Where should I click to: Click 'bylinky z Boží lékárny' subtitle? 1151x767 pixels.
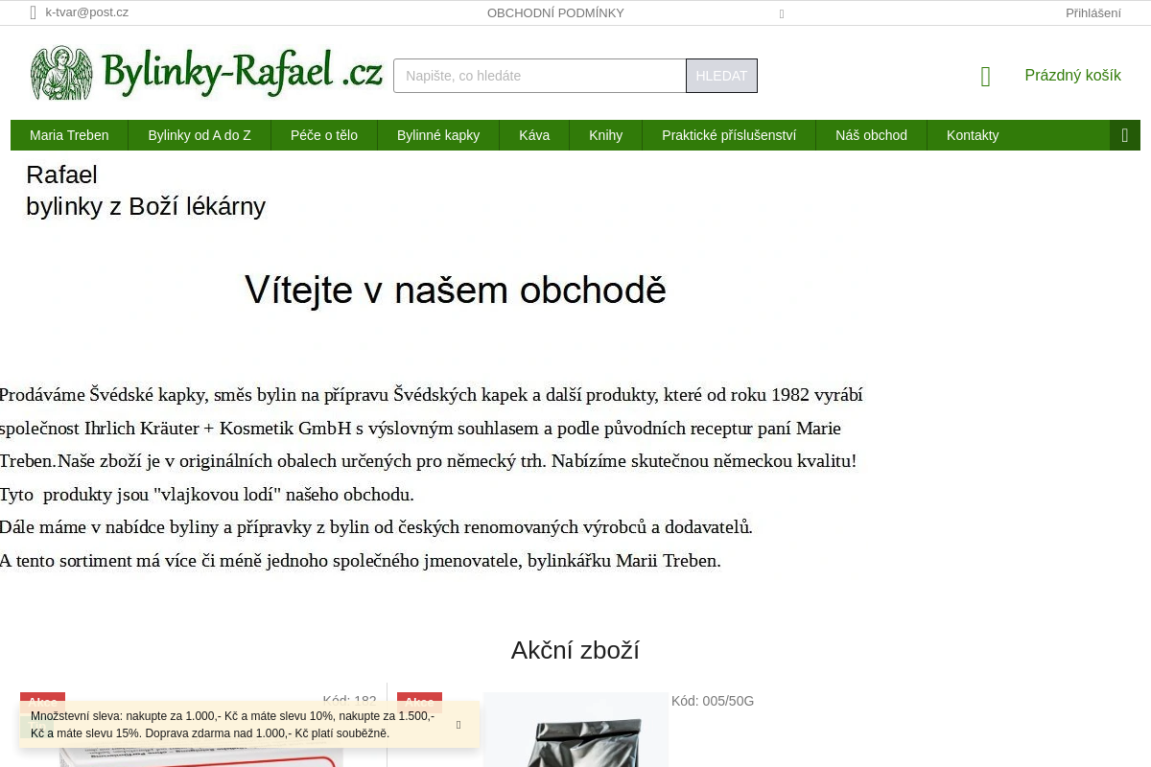tap(146, 206)
